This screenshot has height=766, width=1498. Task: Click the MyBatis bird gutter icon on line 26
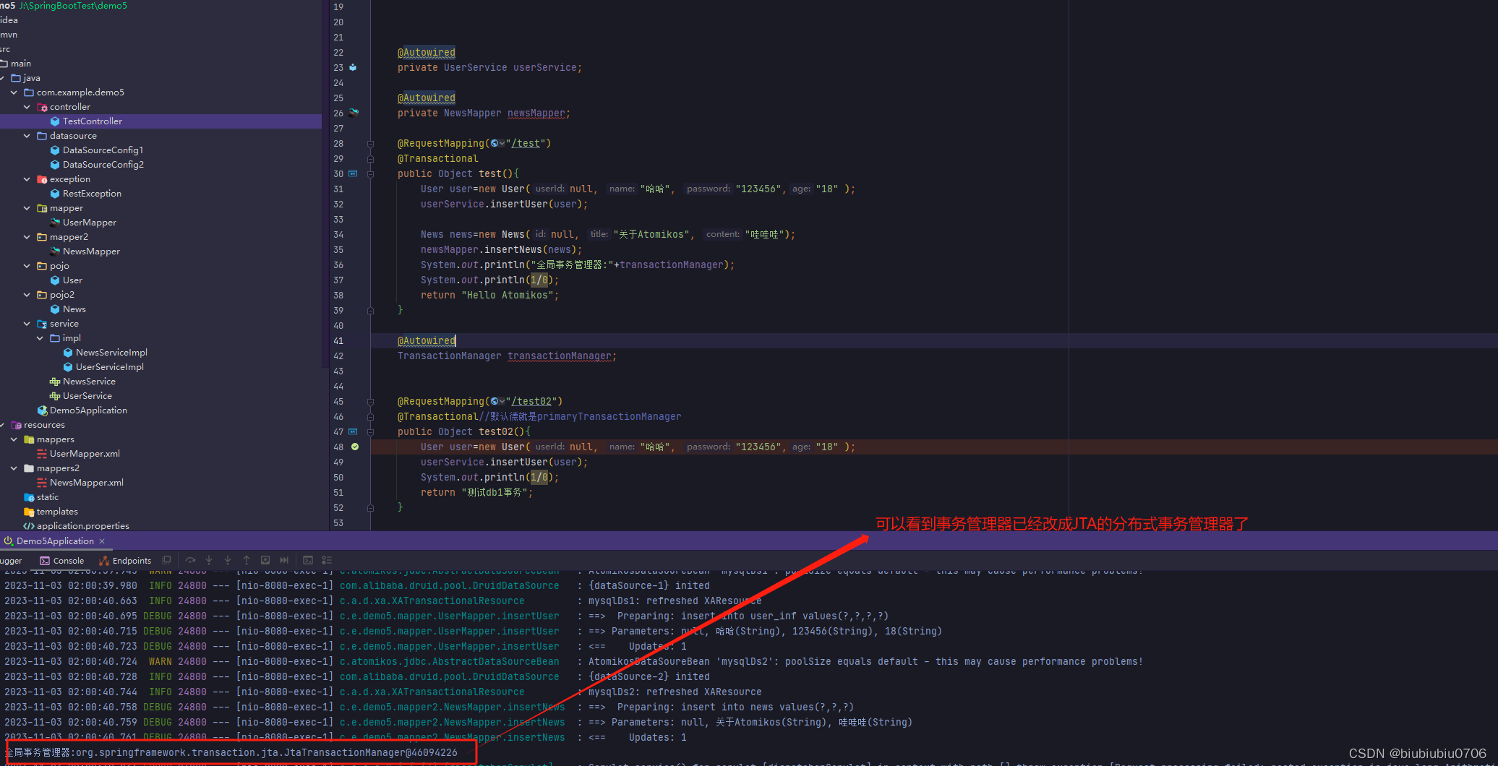354,113
